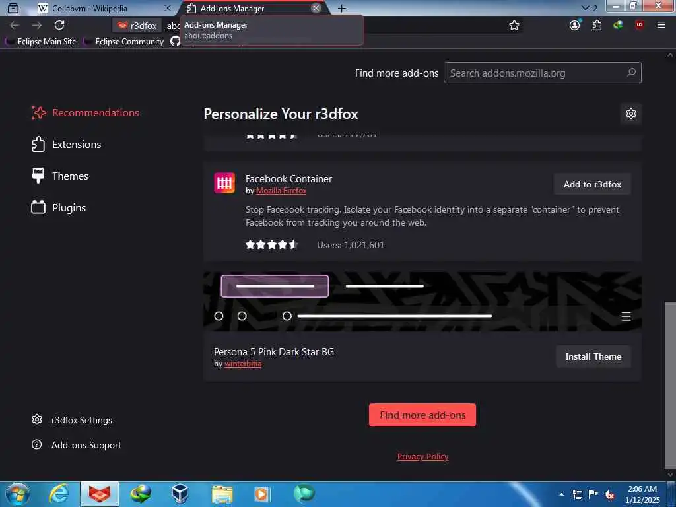Open the Action Center flag icon
This screenshot has width=676, height=507.
pos(593,494)
